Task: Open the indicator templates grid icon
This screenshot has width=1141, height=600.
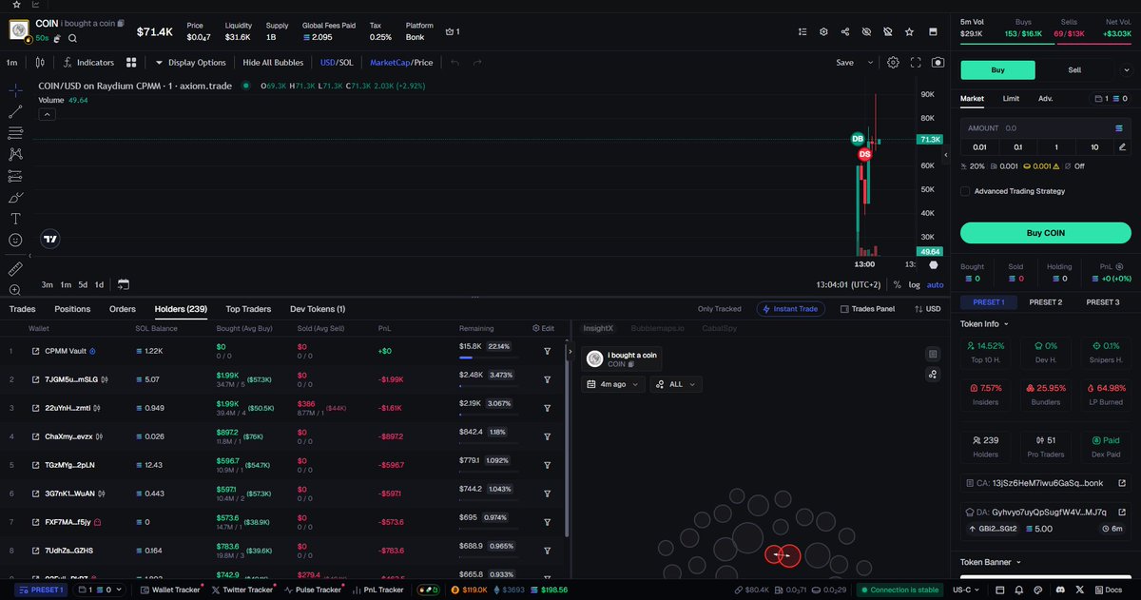Action: 132,63
